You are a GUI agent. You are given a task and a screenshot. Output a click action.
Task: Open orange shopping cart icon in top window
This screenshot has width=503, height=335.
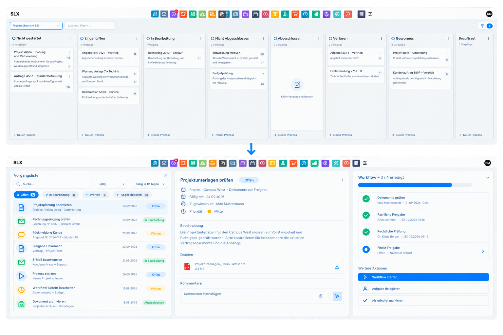295,14
